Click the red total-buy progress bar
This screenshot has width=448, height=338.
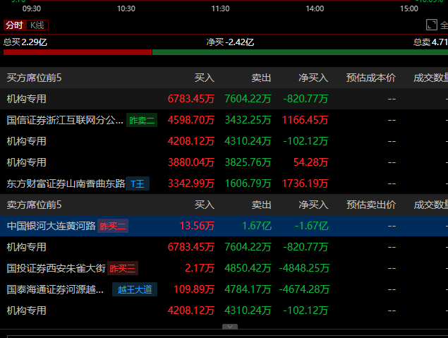tap(78, 52)
